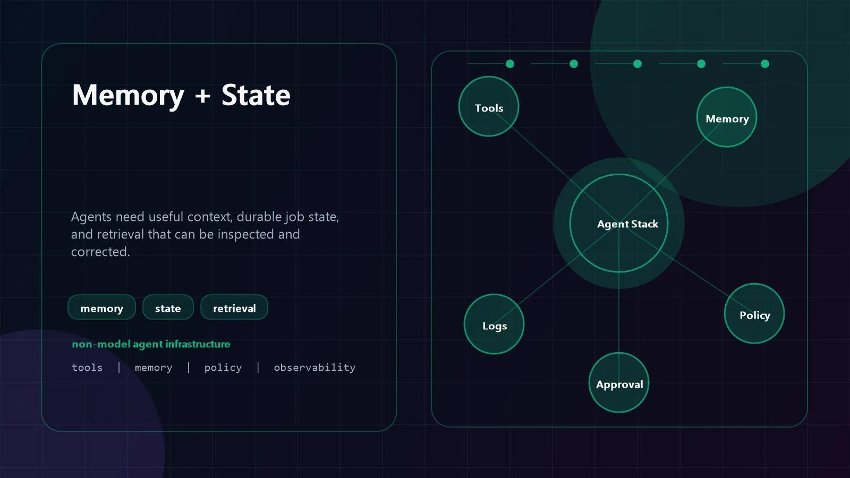The height and width of the screenshot is (478, 850).
Task: Click the footer word tools
Action: pyautogui.click(x=87, y=368)
